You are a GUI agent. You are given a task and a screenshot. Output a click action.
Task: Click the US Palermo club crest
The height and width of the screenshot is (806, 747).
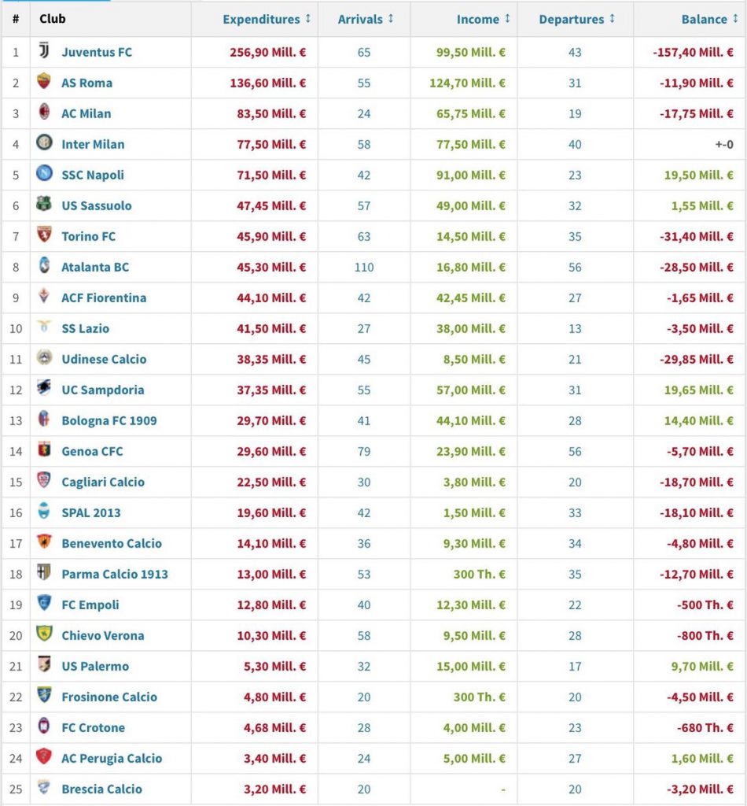click(x=44, y=664)
